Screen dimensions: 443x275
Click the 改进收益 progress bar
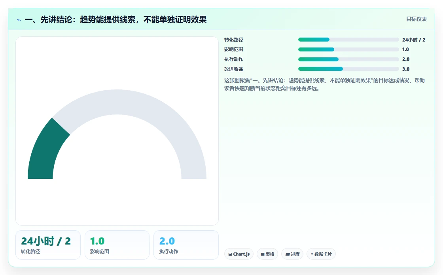[348, 69]
